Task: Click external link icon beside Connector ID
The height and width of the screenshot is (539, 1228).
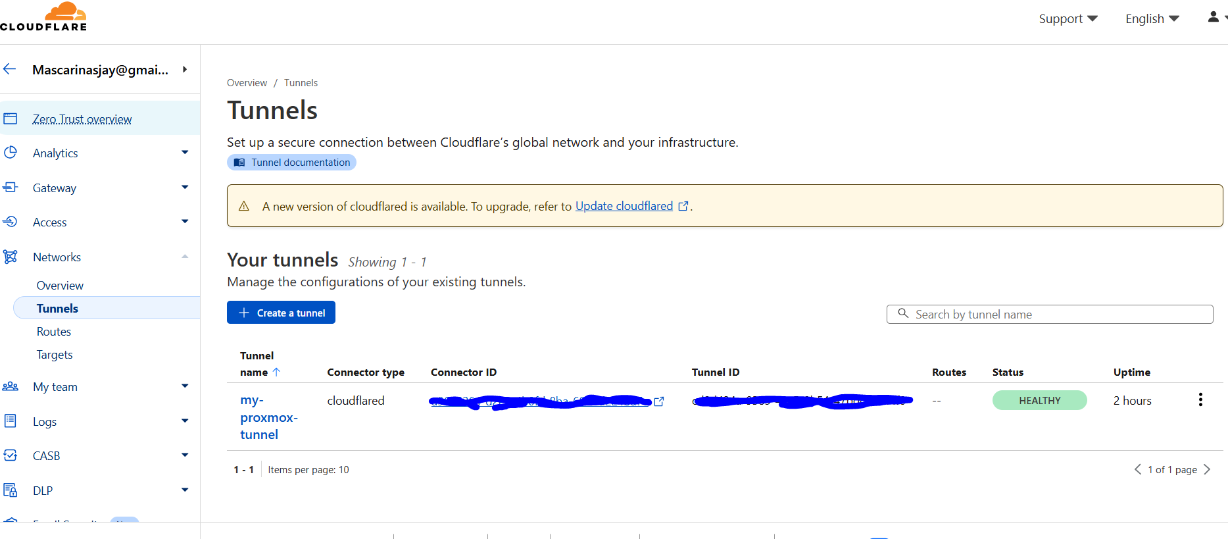Action: click(x=659, y=401)
